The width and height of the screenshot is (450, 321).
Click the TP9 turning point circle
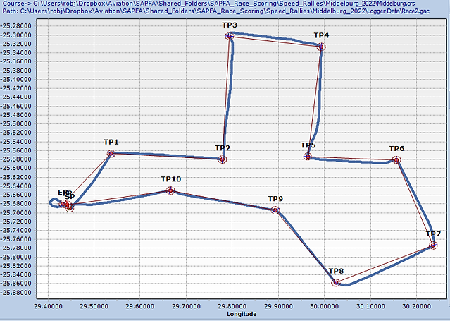point(275,210)
